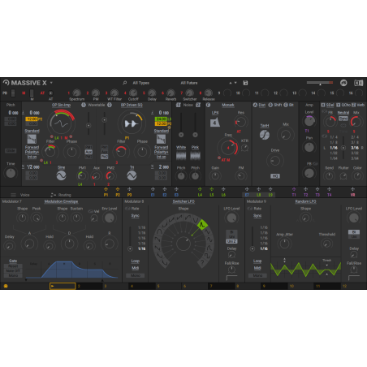Click the round logo icon beside the volume meter
This screenshot has height=367, width=367.
coord(343,83)
